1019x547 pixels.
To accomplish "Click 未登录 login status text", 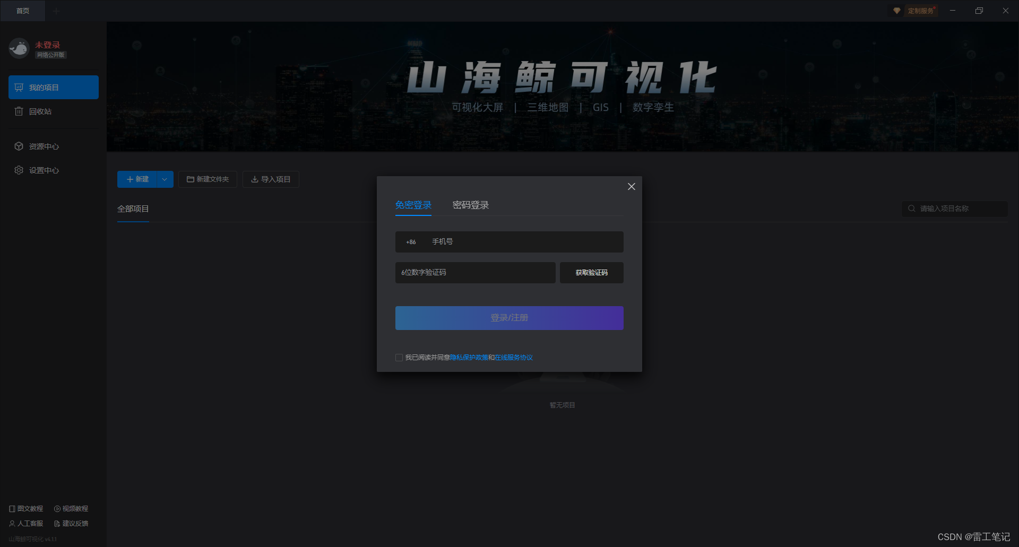I will tap(48, 45).
